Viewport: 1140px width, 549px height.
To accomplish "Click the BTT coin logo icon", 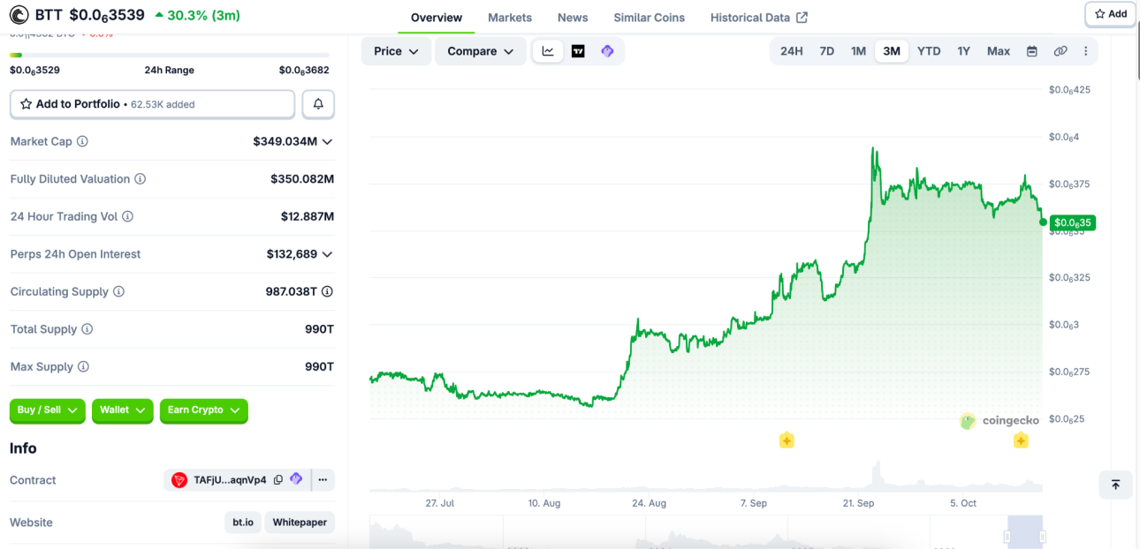I will (x=19, y=15).
